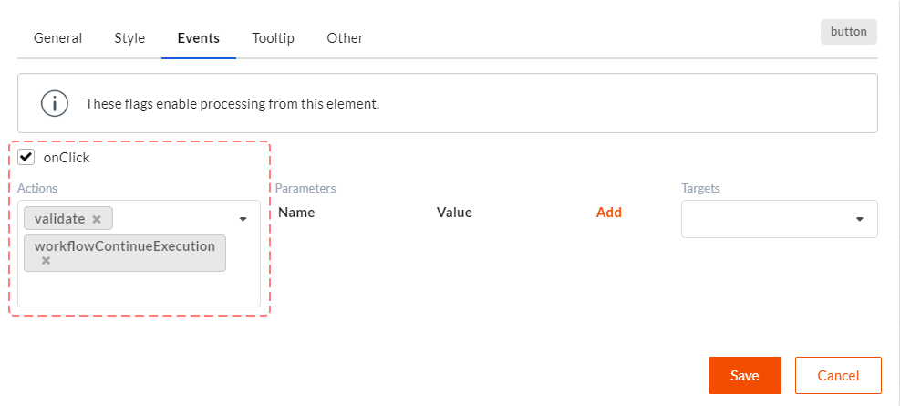This screenshot has width=900, height=406.
Task: Click the Targets label
Action: pyautogui.click(x=700, y=188)
